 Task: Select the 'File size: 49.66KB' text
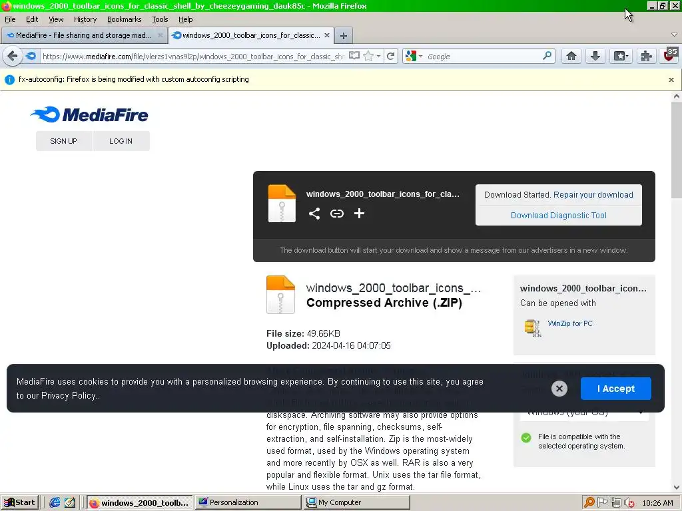[x=303, y=334]
